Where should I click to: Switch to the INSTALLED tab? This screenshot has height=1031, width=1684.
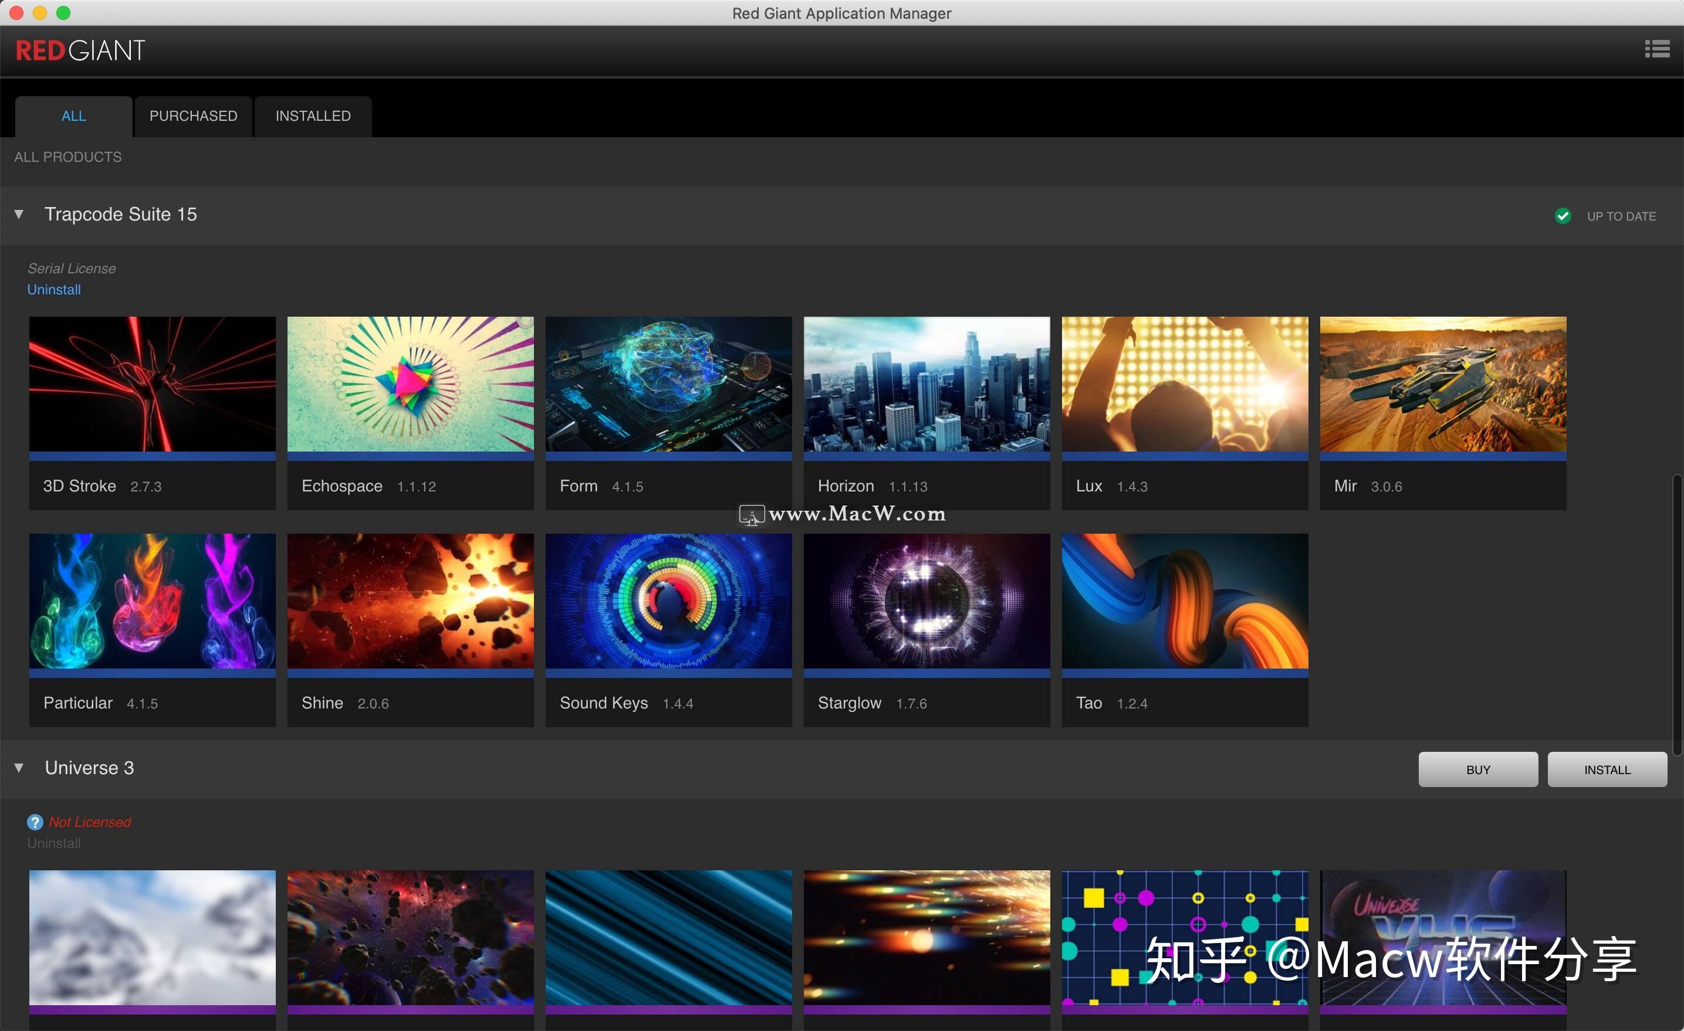(x=312, y=116)
